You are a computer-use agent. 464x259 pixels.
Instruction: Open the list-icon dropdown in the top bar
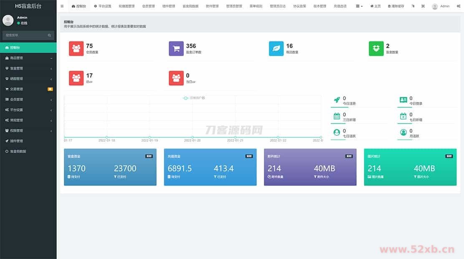pos(359,6)
